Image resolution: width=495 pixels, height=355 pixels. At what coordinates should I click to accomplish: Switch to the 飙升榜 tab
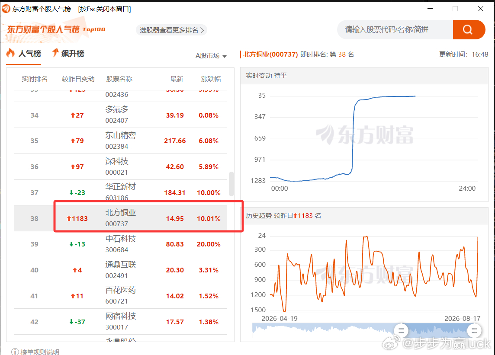point(68,54)
